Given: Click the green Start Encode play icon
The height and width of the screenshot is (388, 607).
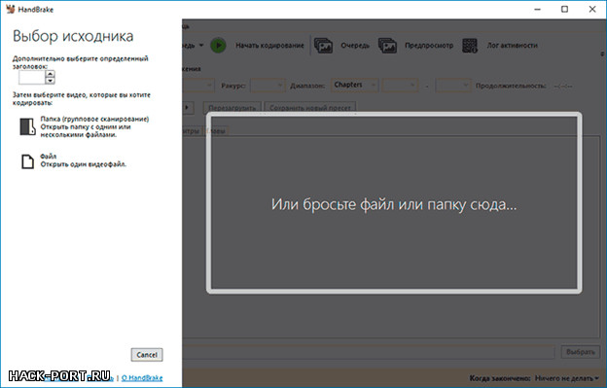Looking at the screenshot, I should click(218, 46).
